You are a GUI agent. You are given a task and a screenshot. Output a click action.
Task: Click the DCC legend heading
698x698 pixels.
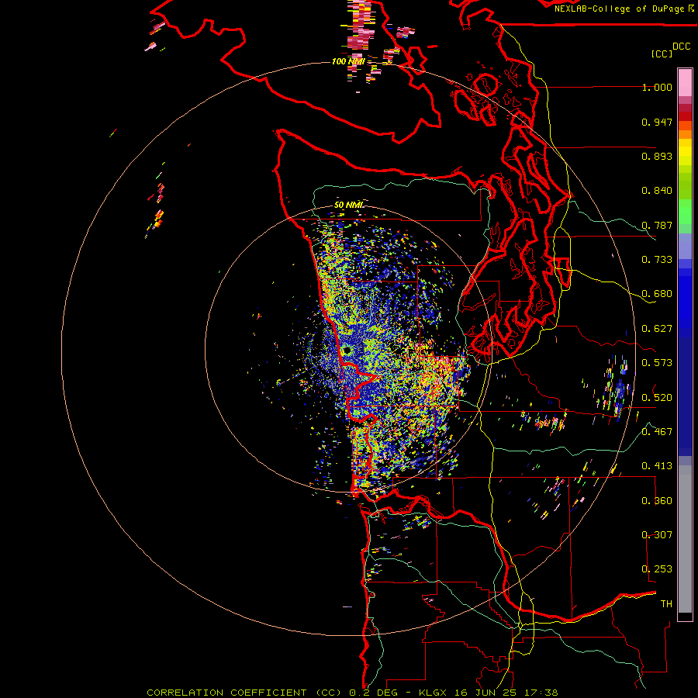681,47
